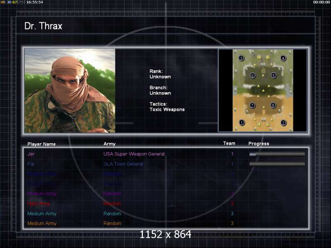The image size is (331, 248).
Task: Select start position 6 on the map
Action: [252, 76]
